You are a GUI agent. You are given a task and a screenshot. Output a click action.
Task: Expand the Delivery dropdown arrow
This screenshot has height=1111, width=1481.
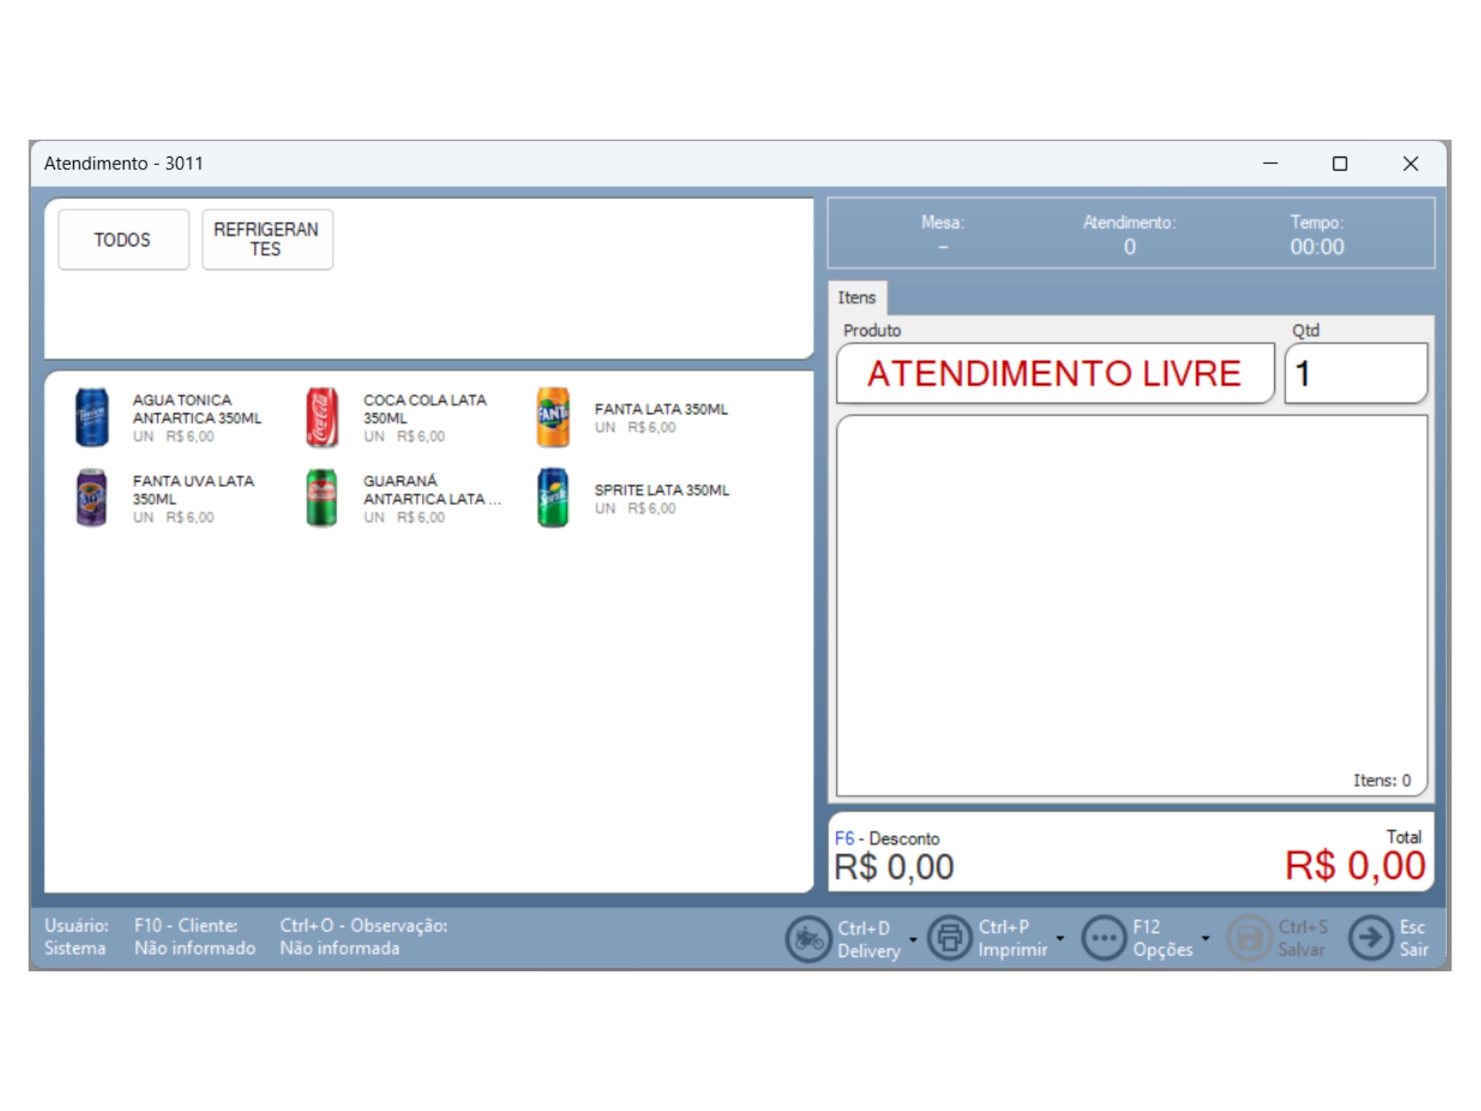[913, 940]
